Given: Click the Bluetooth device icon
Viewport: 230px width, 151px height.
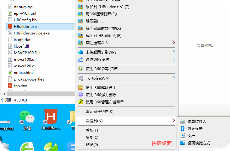Looking at the screenshot, I should coord(183,128).
